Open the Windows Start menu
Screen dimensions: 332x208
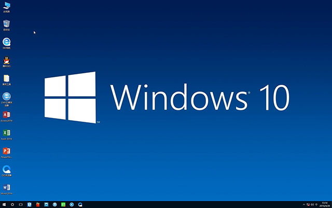click(4, 204)
